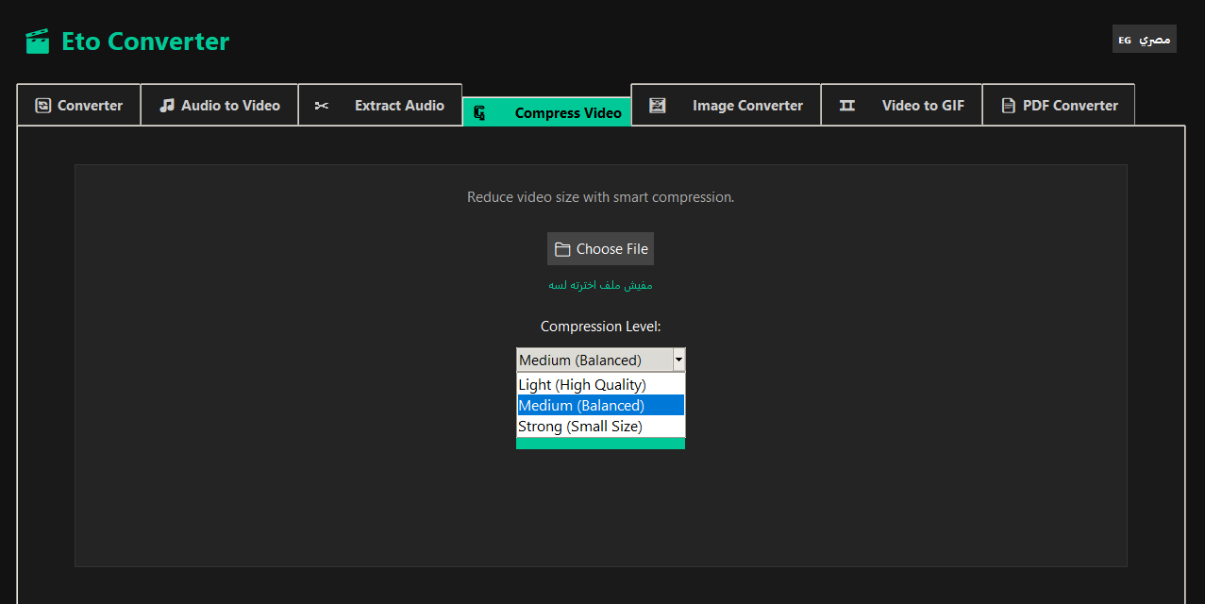The height and width of the screenshot is (604, 1205).
Task: Select the Compress Video tab
Action: pyautogui.click(x=546, y=112)
